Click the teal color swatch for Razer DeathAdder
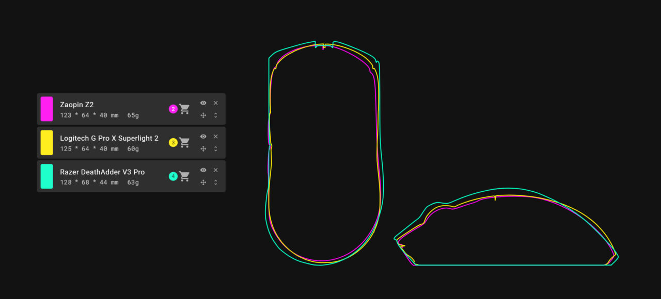The width and height of the screenshot is (661, 299). pos(46,176)
